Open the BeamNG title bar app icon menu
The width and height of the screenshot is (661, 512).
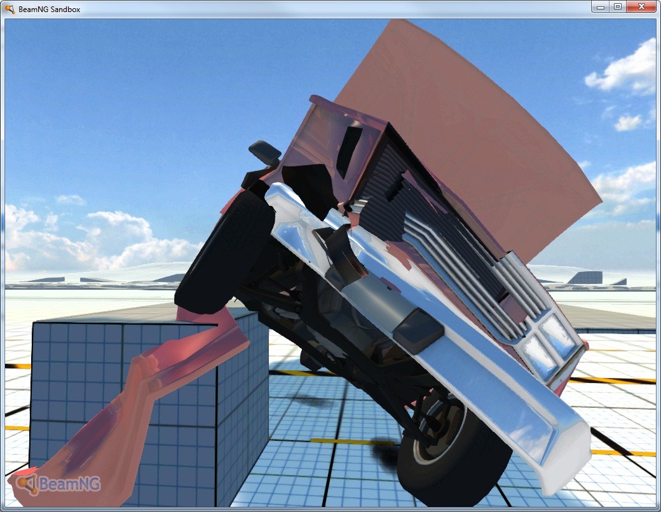(x=10, y=9)
